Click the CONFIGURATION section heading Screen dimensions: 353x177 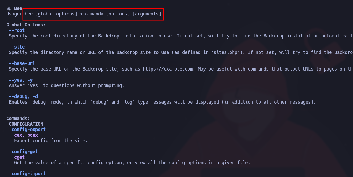(26, 124)
